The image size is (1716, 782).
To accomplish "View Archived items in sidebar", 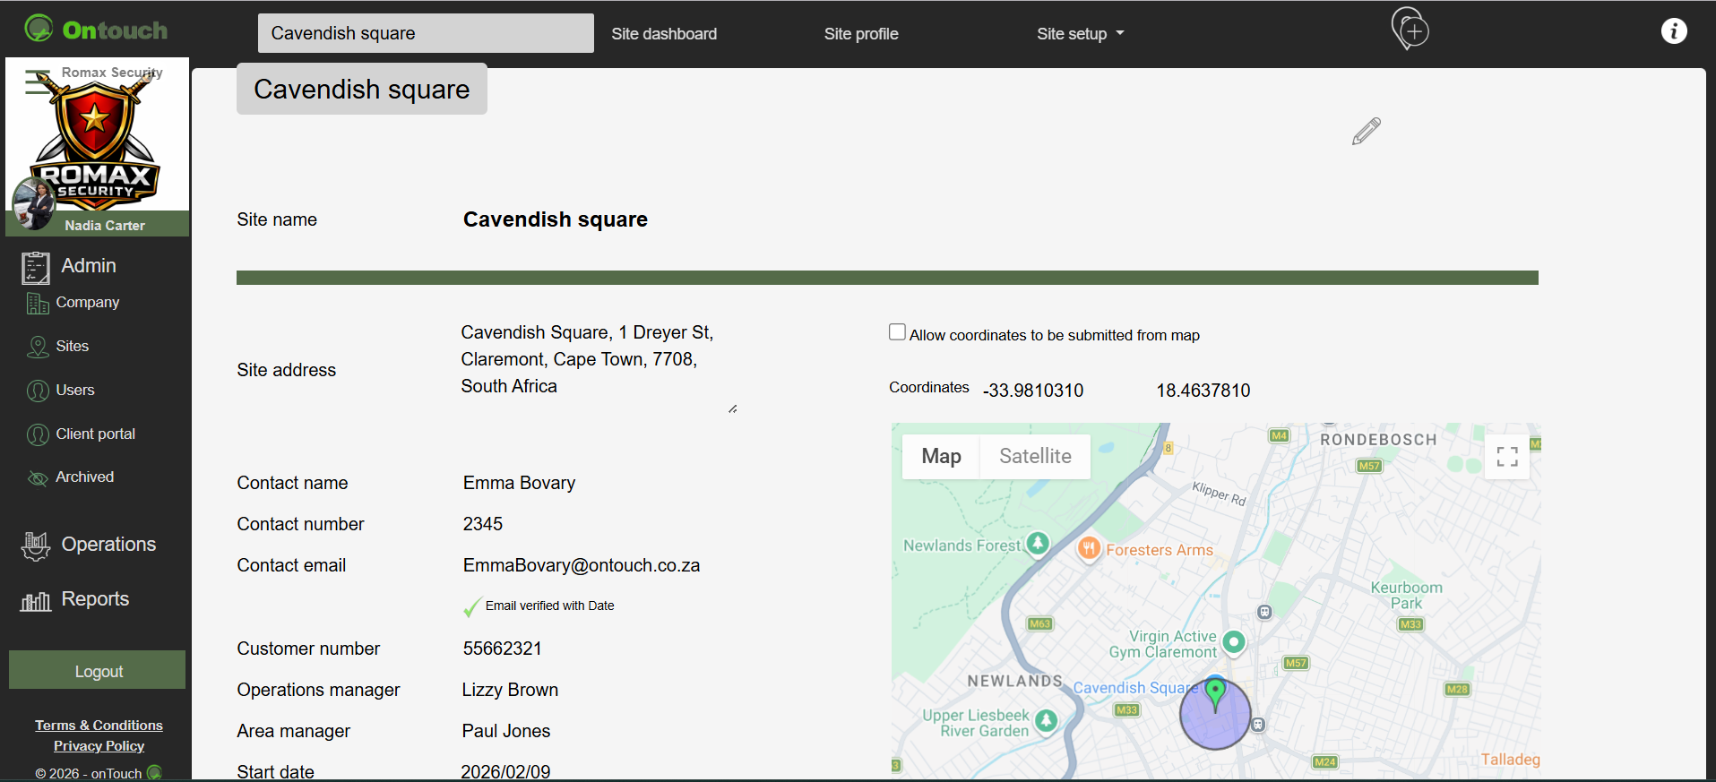I will pyautogui.click(x=84, y=477).
